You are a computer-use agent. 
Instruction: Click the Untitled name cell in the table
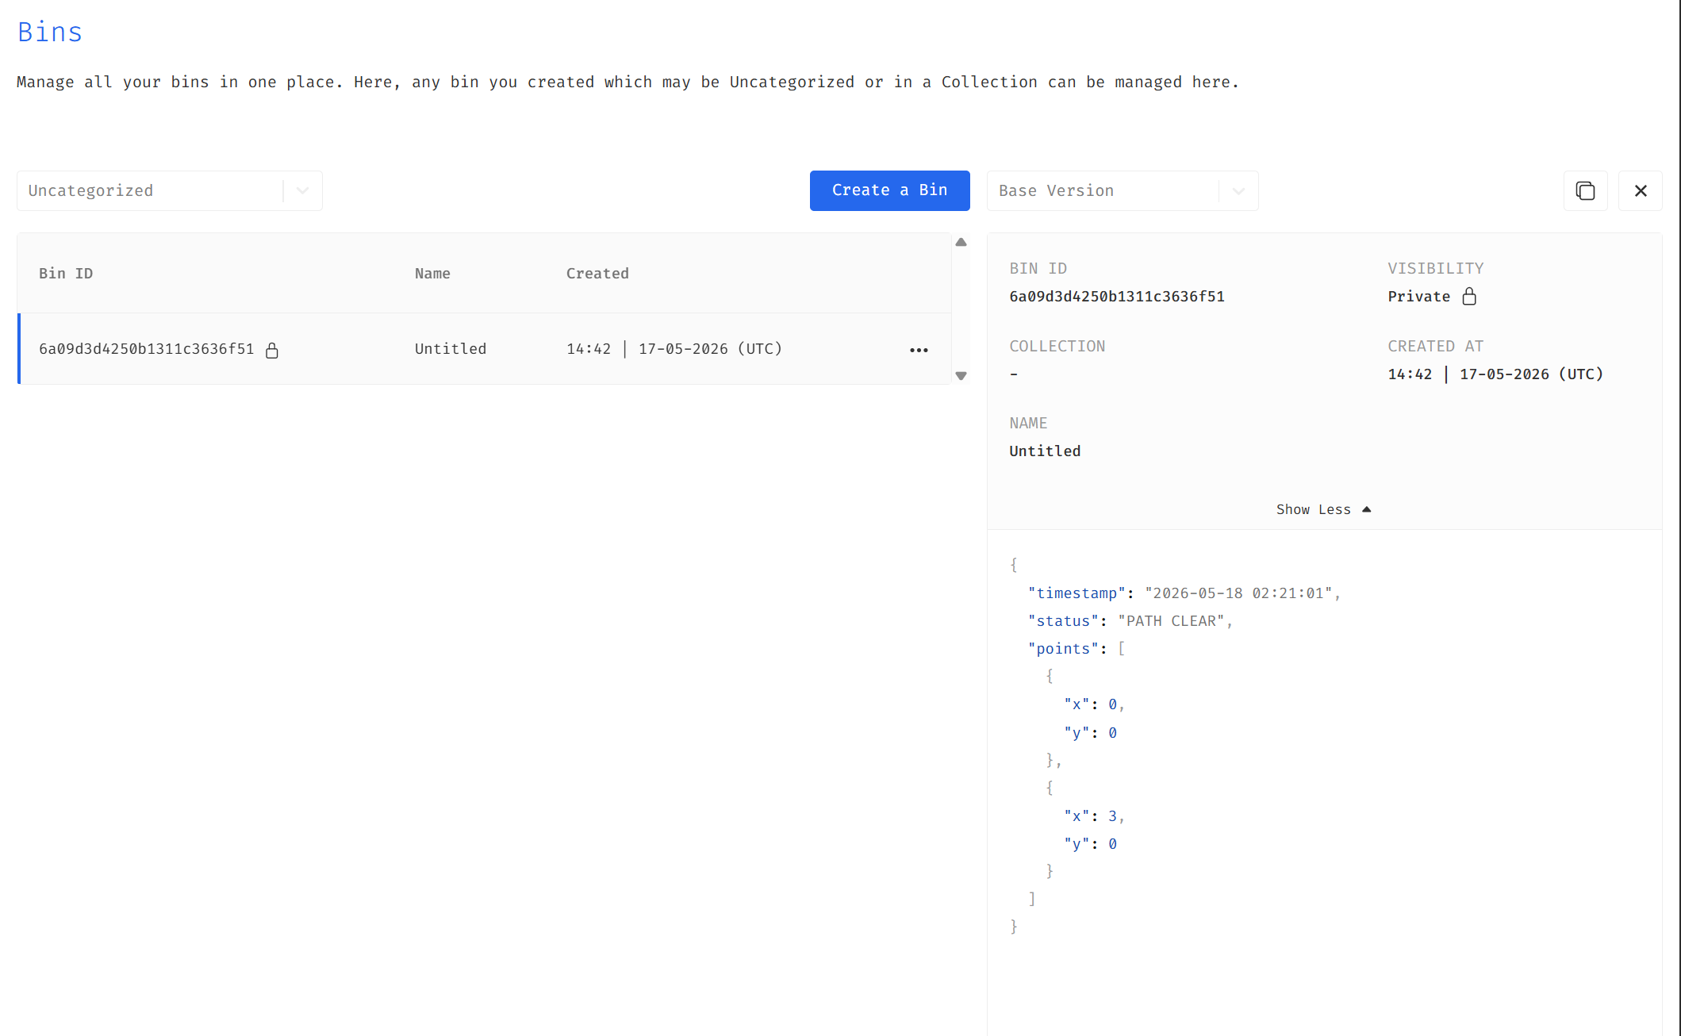point(451,349)
